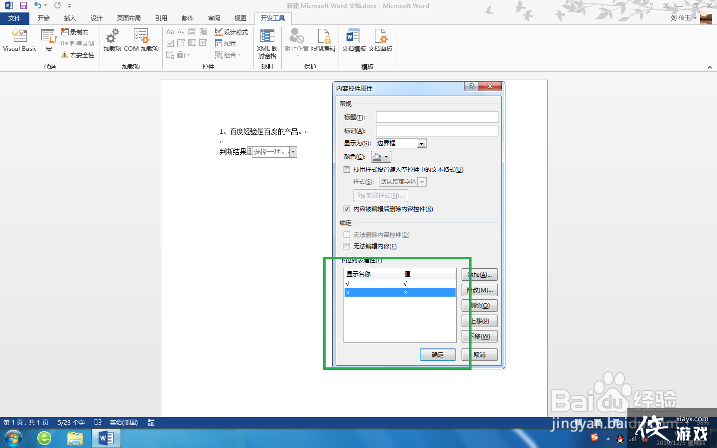
Task: Click the 删除(O) button
Action: [479, 306]
